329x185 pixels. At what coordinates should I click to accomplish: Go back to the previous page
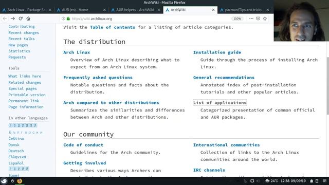pos(5,18)
